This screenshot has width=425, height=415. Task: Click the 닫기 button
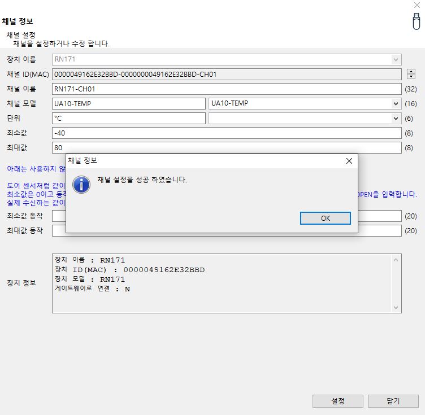tap(393, 401)
